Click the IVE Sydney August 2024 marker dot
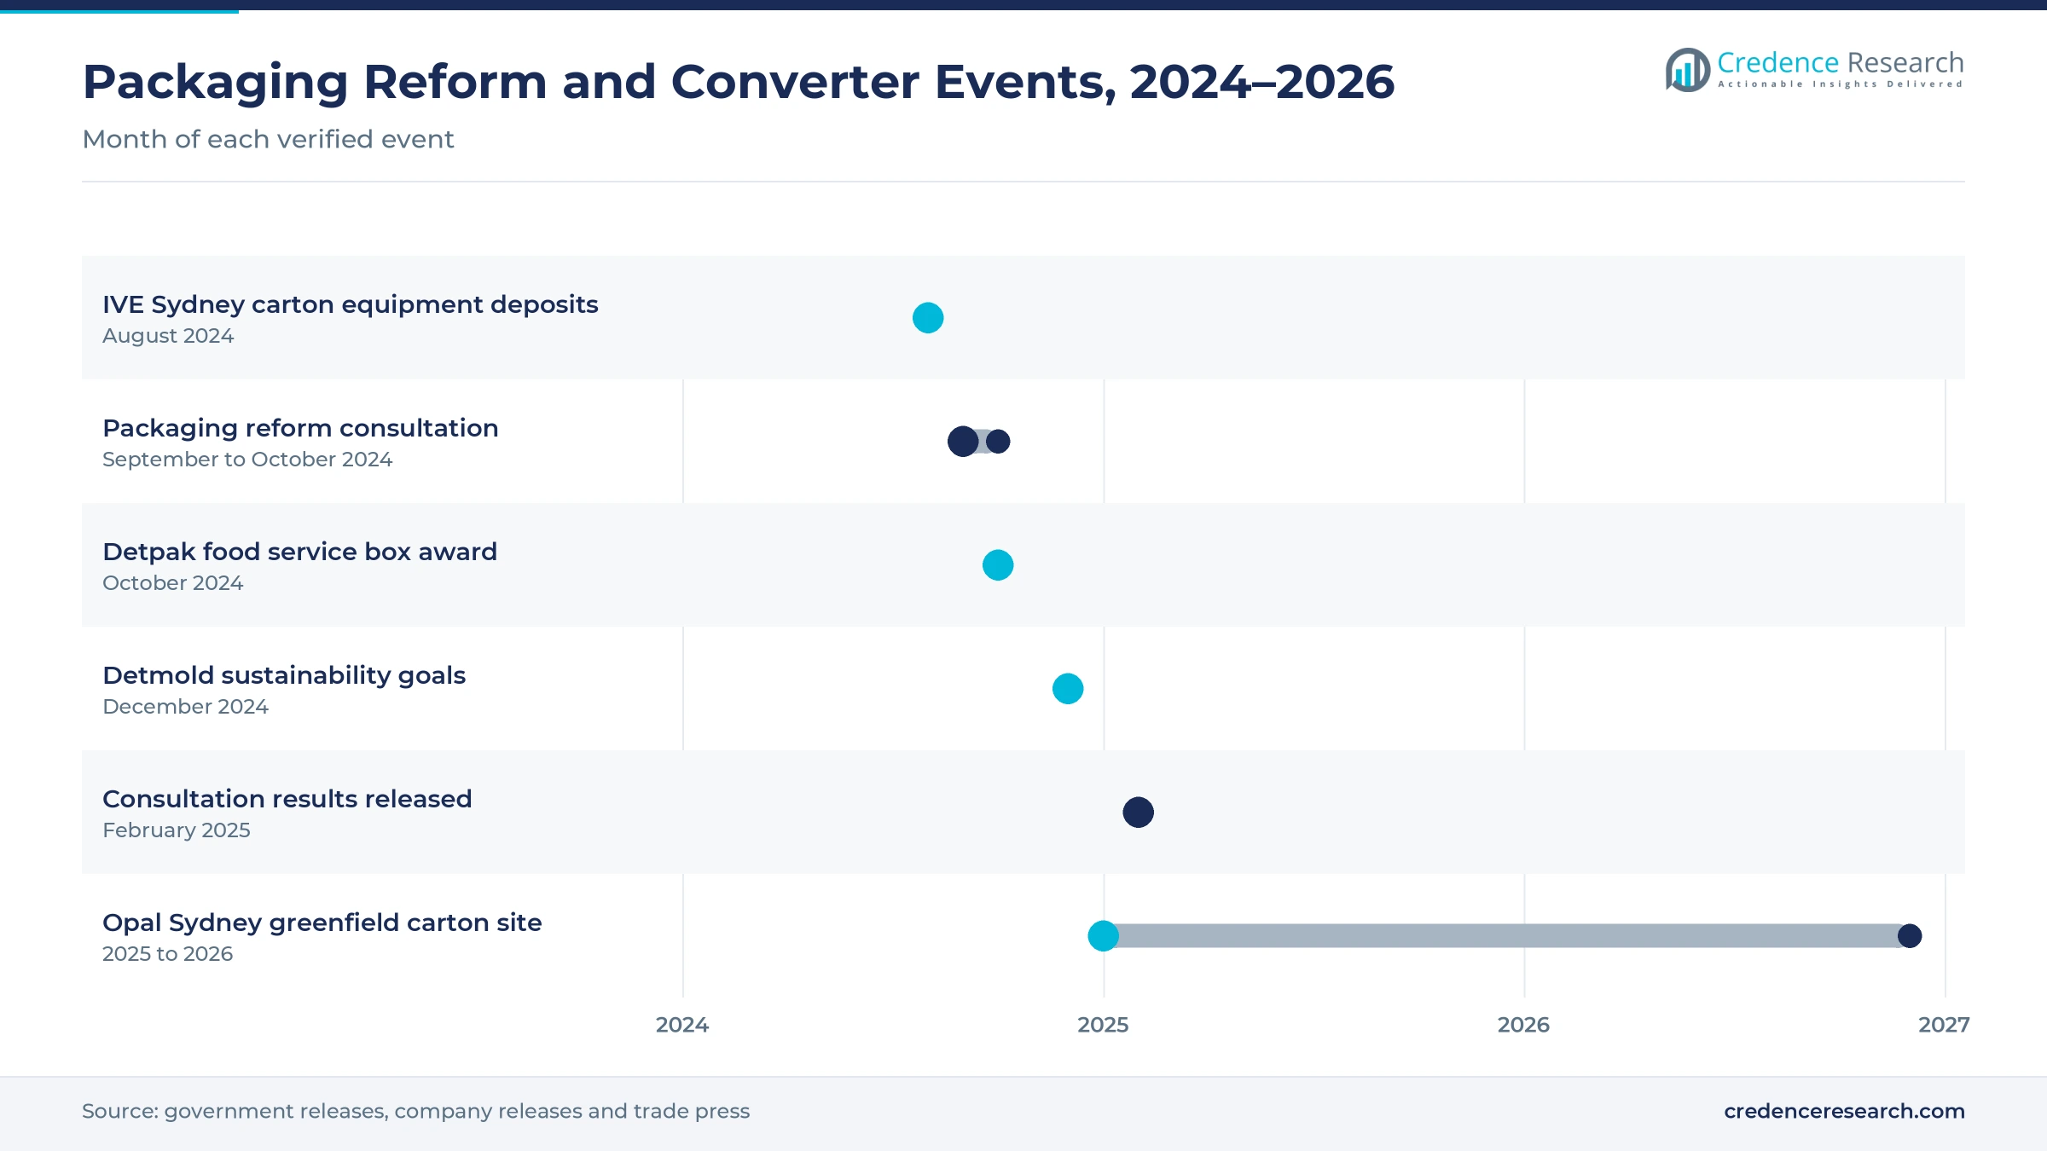2047x1151 pixels. coord(928,318)
